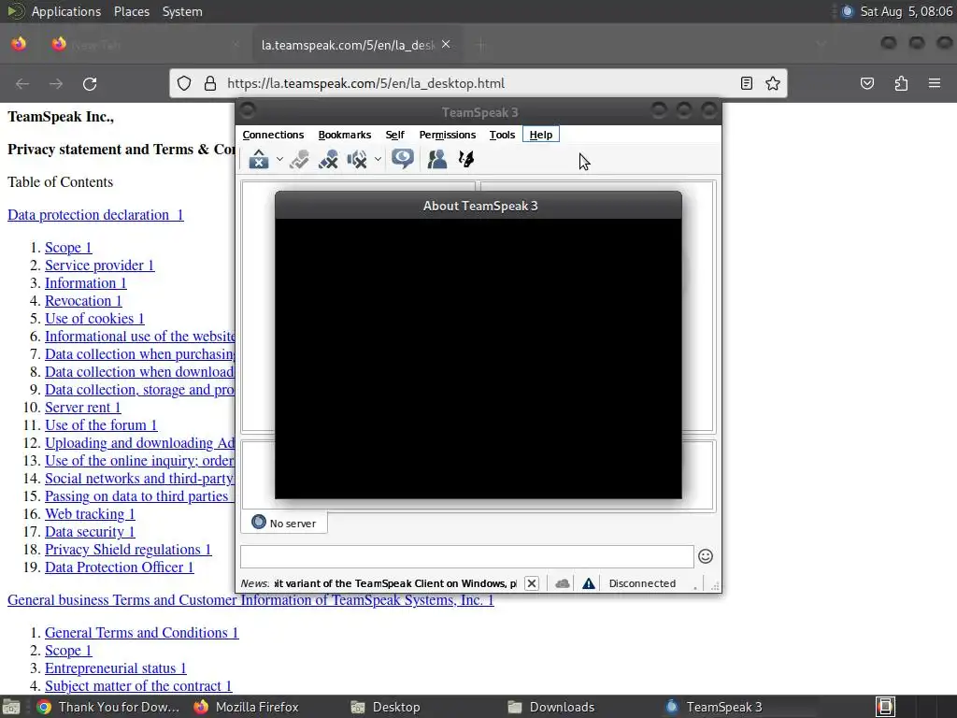Click the subscribe-to-all-channels speech bubble icon
The width and height of the screenshot is (957, 718).
pyautogui.click(x=403, y=159)
